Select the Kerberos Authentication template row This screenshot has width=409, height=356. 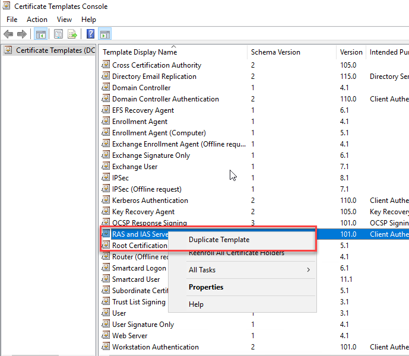pos(150,201)
